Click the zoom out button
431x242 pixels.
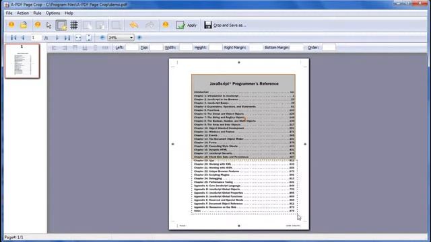tap(102, 38)
